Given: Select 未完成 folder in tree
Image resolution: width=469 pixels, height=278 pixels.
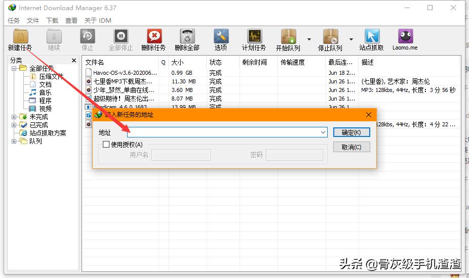Looking at the screenshot, I should tap(38, 117).
